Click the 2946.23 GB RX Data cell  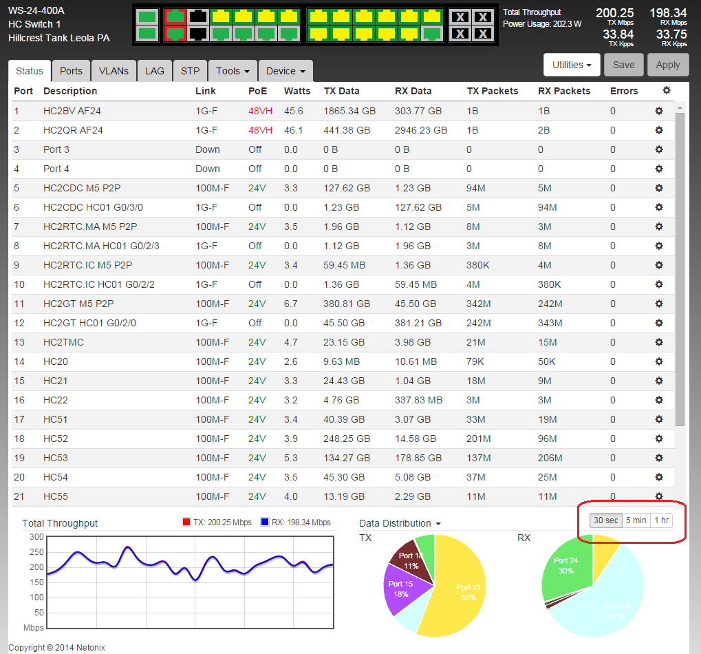click(x=421, y=129)
